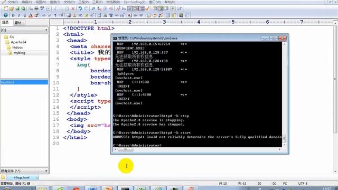
Task: Click the PC line-ending status field
Action: pos(285,184)
